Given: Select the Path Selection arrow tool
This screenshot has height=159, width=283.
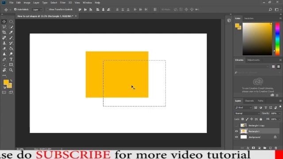Looking at the screenshot, I should (x=4, y=65).
